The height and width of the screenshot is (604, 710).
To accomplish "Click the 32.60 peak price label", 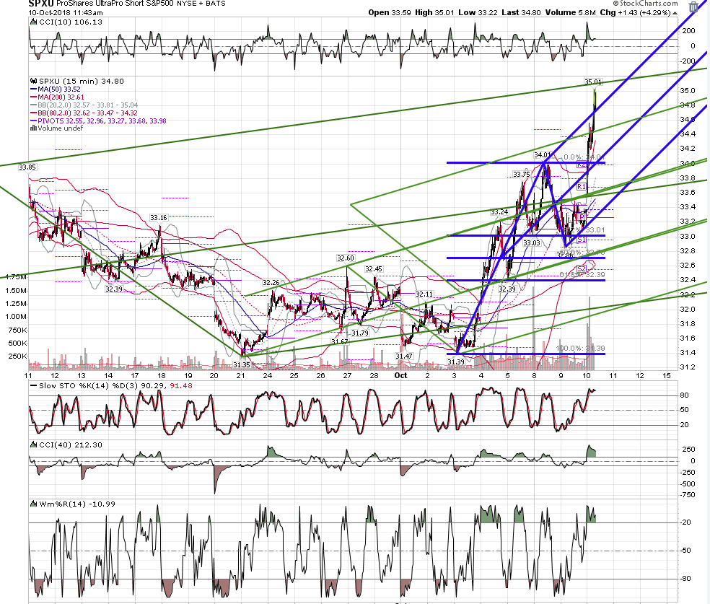I will [x=346, y=258].
